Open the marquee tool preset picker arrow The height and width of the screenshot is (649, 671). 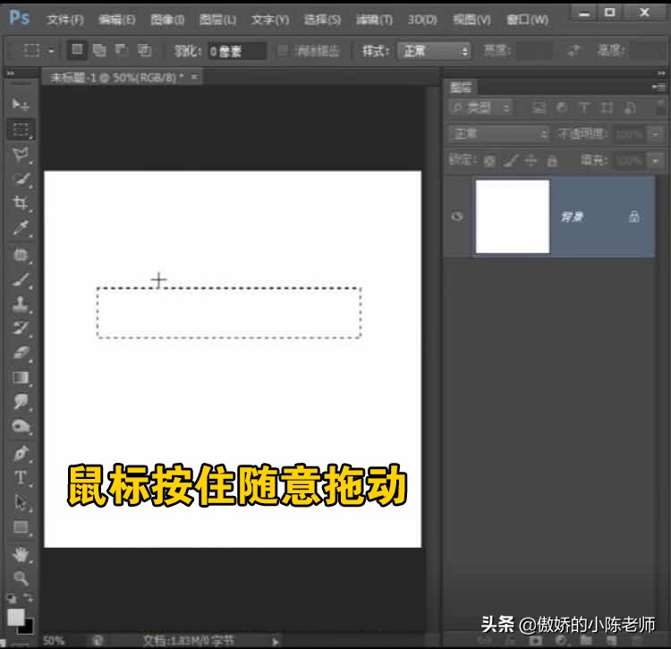coord(52,51)
